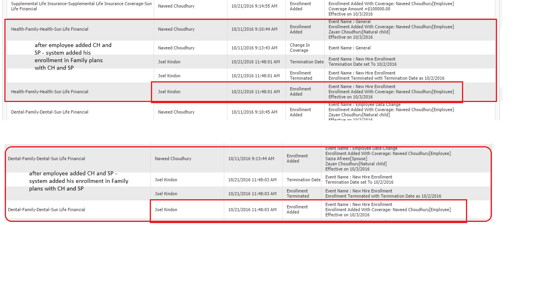The width and height of the screenshot is (544, 306).
Task: Select the 10/11/2016 9:13:43 AM timestamp
Action: pos(254,48)
